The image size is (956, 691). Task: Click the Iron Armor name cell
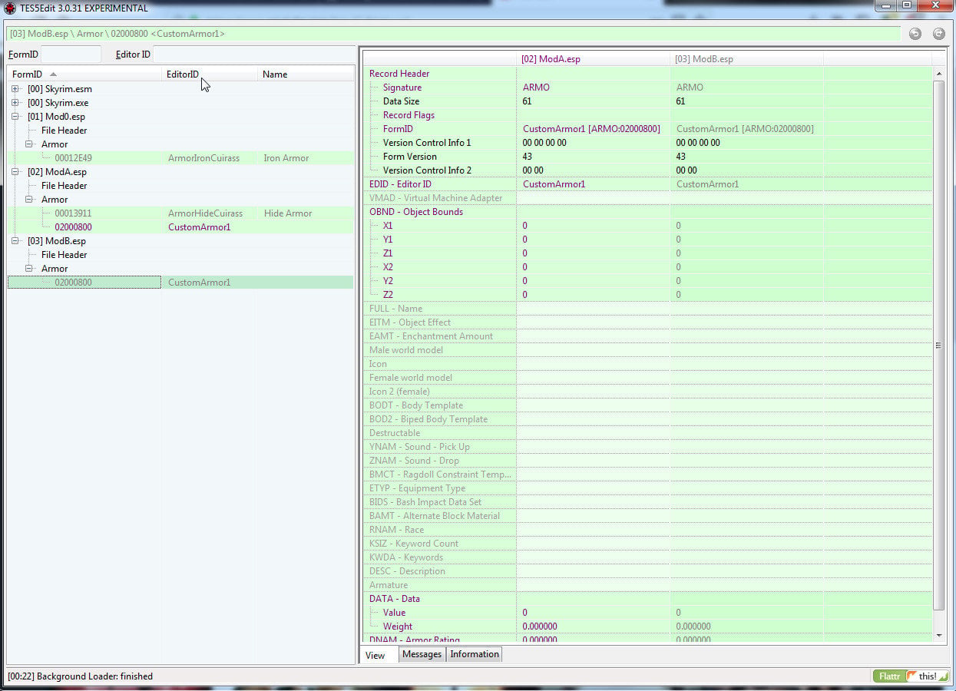pos(286,158)
